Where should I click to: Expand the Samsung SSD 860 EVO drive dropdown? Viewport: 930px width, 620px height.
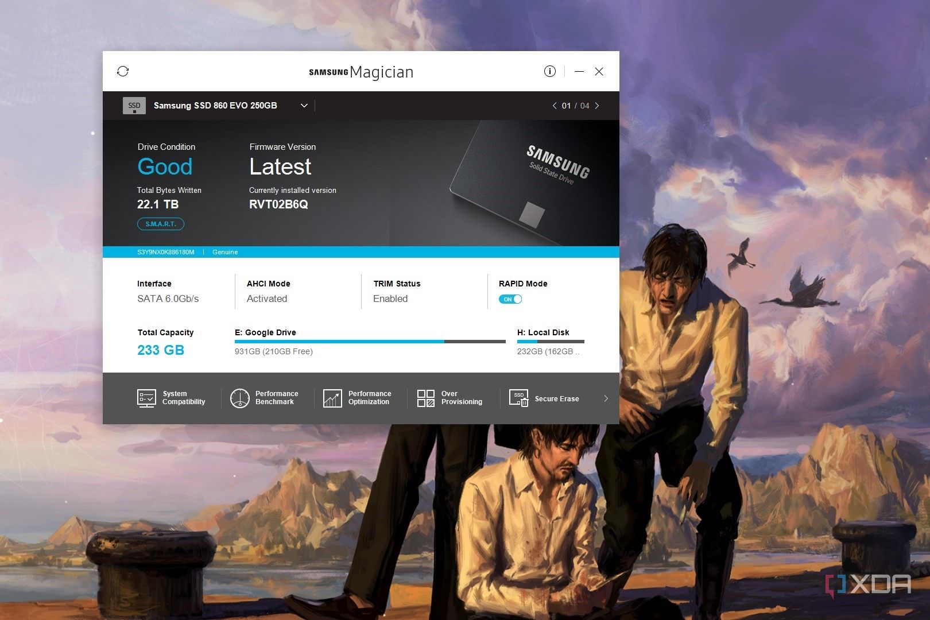point(304,106)
